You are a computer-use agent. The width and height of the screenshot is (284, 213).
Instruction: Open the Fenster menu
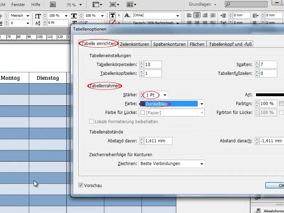pyautogui.click(x=18, y=5)
